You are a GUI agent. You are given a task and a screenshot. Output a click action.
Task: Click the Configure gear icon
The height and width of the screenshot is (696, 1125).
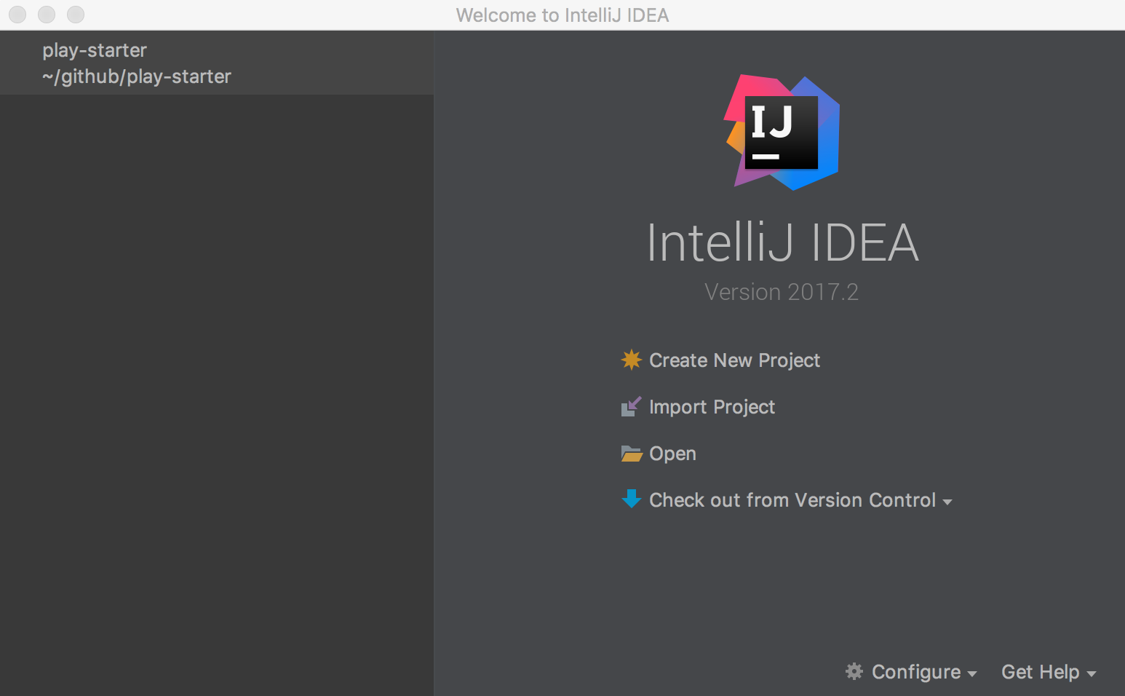pos(854,671)
